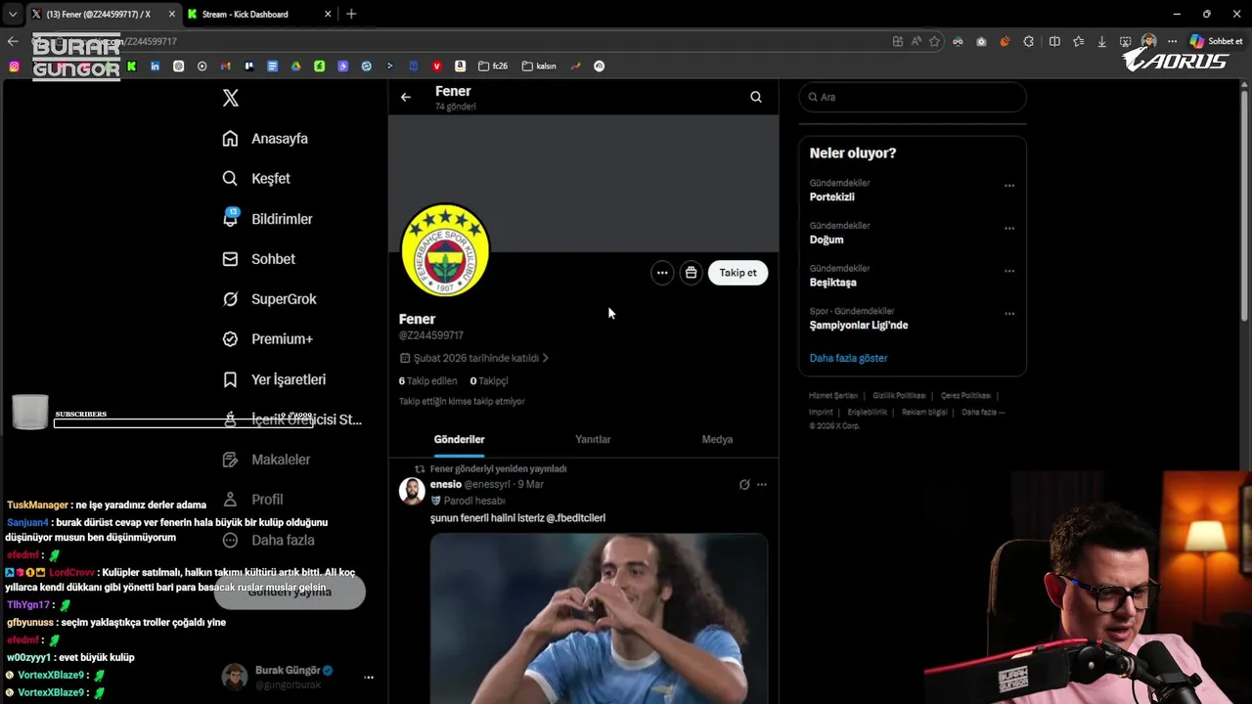Open options for Beşiktaşa trend
The image size is (1252, 704).
[1009, 271]
